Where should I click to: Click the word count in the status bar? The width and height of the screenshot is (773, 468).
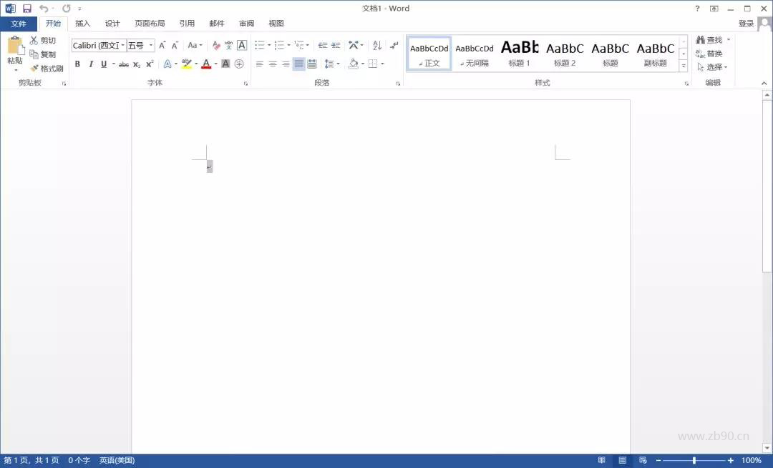[77, 460]
